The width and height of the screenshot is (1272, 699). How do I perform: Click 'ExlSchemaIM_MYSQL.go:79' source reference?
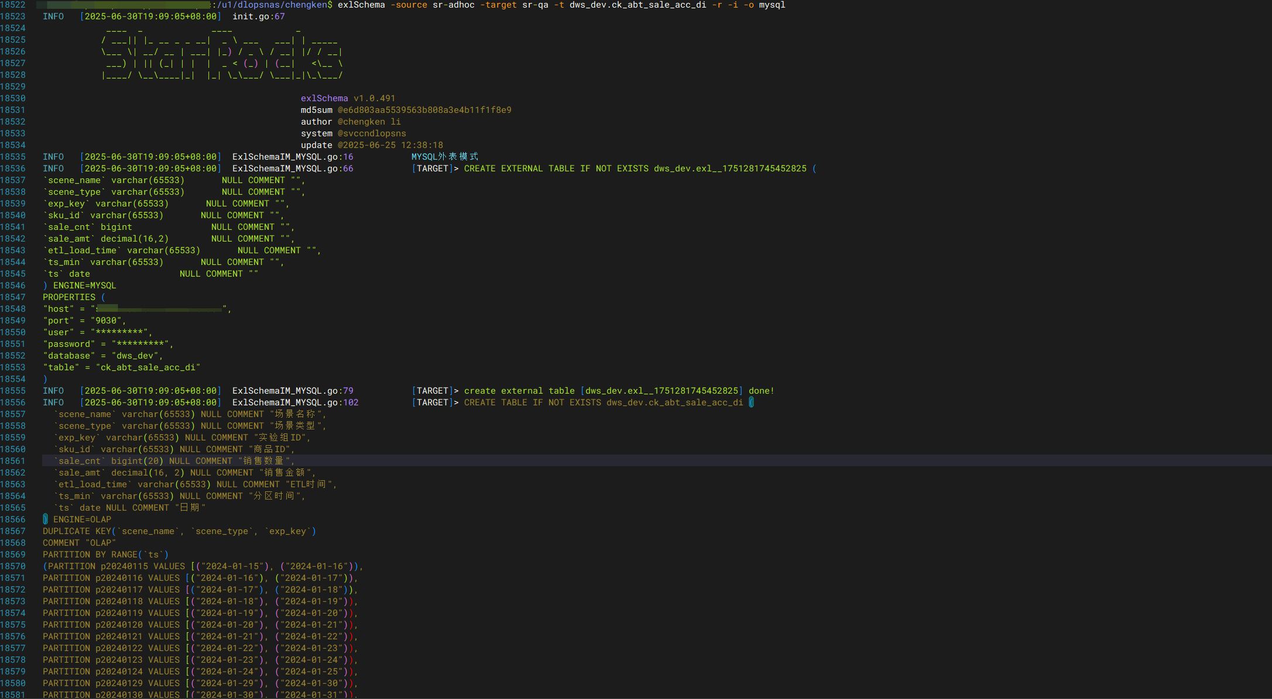pyautogui.click(x=293, y=391)
